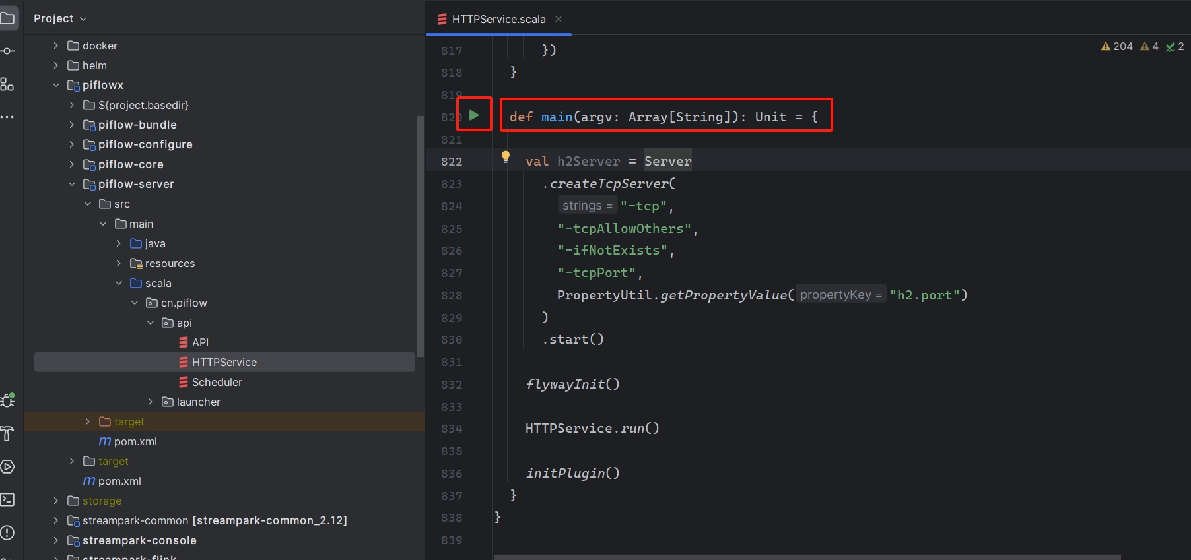Open the Terminal tool window icon
This screenshot has height=560, width=1191.
7,499
